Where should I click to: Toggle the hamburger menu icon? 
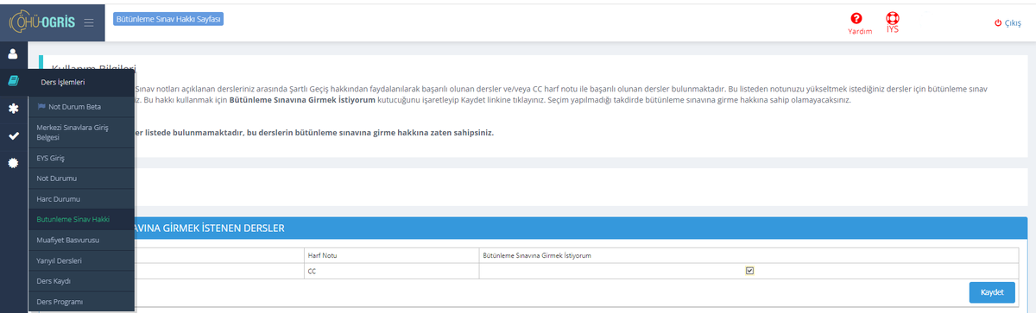89,23
